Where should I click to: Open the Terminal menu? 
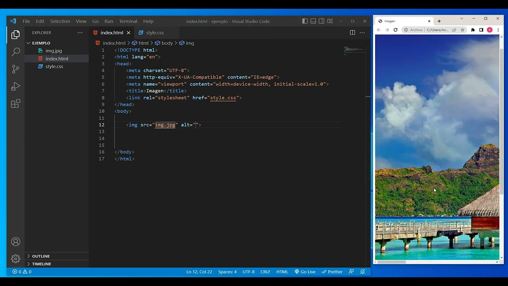coord(128,21)
